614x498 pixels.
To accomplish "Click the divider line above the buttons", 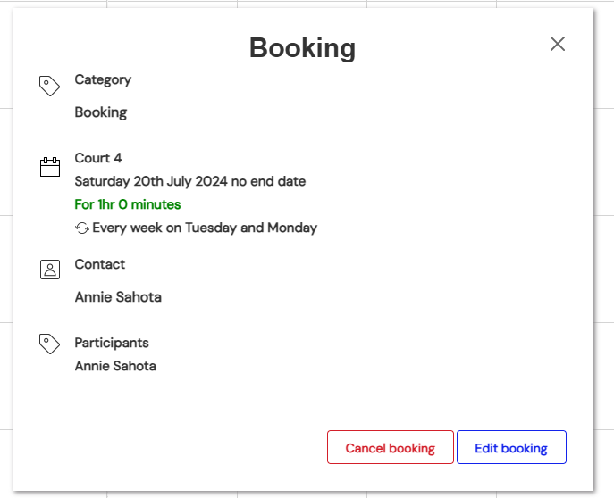I will tap(302, 403).
